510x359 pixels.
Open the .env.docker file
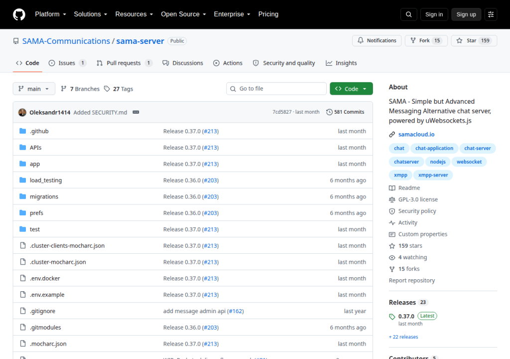(x=45, y=278)
